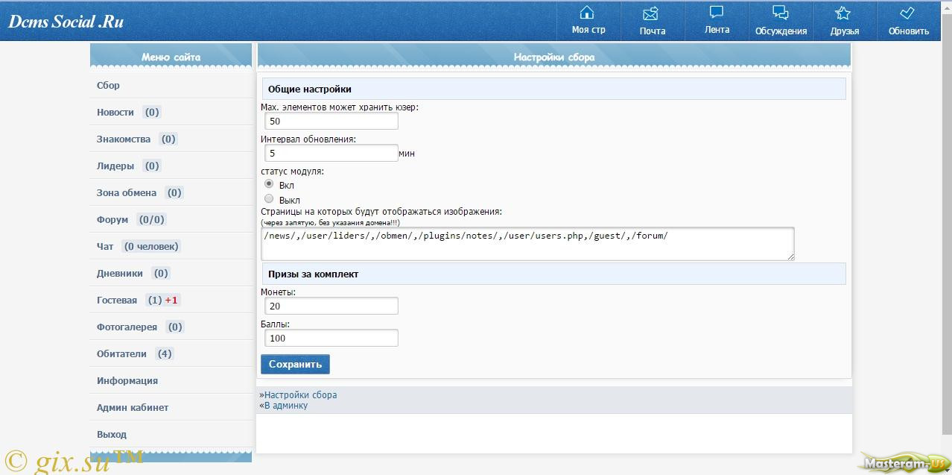Click the Обновить checkmark icon
Viewport: 952px width, 475px height.
pos(907,13)
